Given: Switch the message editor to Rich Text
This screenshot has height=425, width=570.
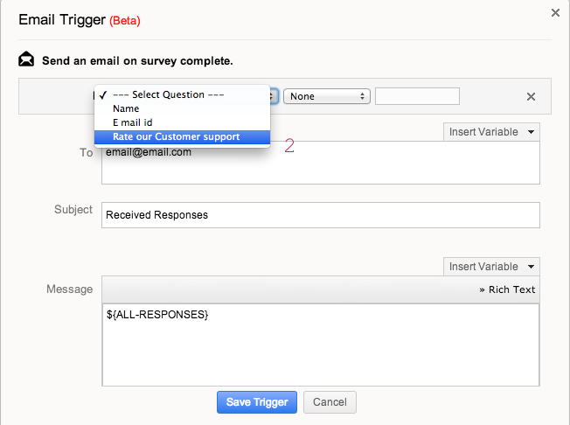Looking at the screenshot, I should click(x=507, y=289).
